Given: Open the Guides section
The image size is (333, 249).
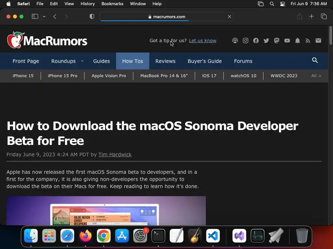Looking at the screenshot, I should [x=101, y=61].
